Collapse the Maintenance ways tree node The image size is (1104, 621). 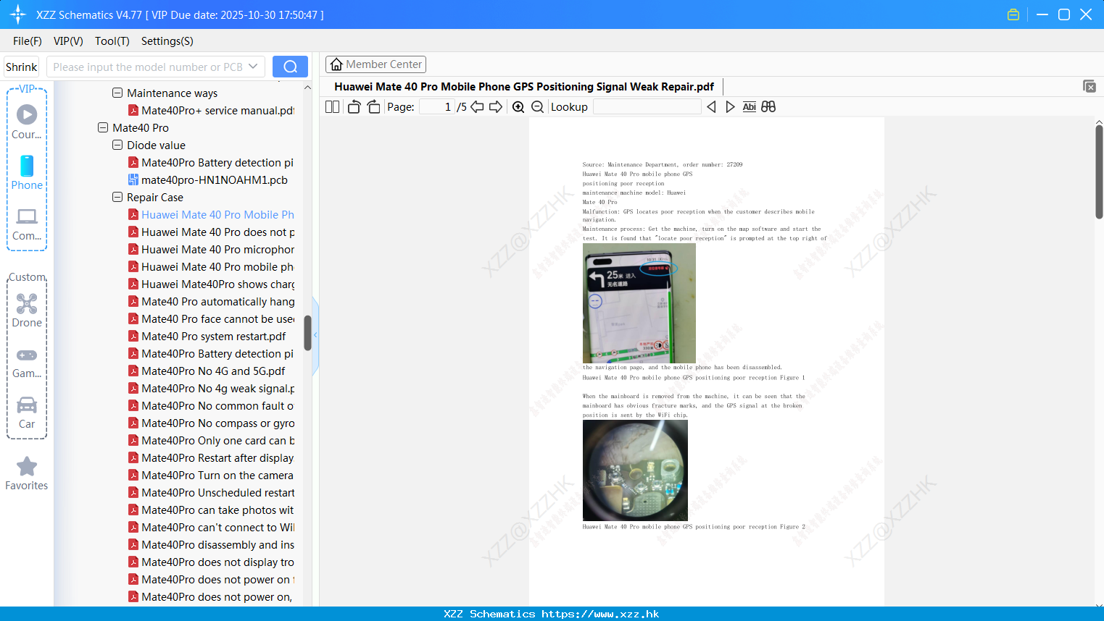point(117,93)
